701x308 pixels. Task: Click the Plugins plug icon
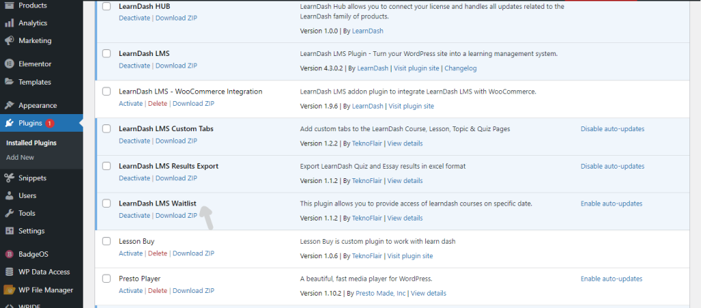point(9,124)
